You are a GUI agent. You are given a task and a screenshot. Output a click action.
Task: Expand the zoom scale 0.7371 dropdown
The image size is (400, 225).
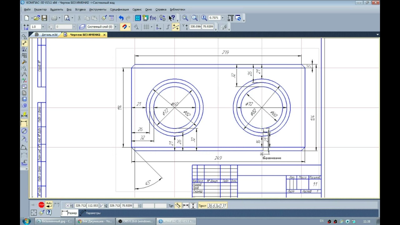point(222,18)
